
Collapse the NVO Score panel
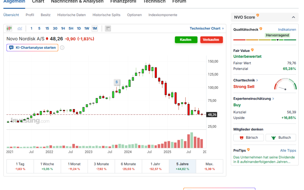tap(293, 17)
